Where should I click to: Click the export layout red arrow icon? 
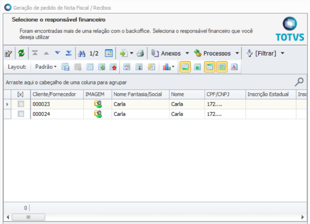[x=113, y=67]
